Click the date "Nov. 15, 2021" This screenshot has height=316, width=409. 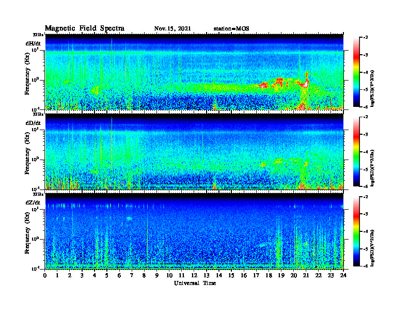click(x=172, y=29)
